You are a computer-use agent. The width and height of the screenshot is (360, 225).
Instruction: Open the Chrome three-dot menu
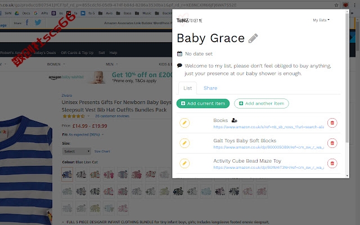pyautogui.click(x=354, y=5)
